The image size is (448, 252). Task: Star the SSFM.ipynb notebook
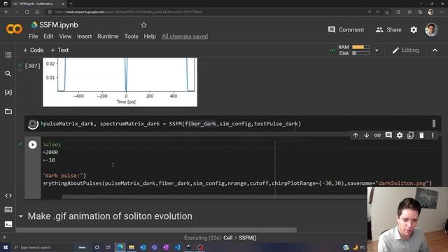coord(143,25)
